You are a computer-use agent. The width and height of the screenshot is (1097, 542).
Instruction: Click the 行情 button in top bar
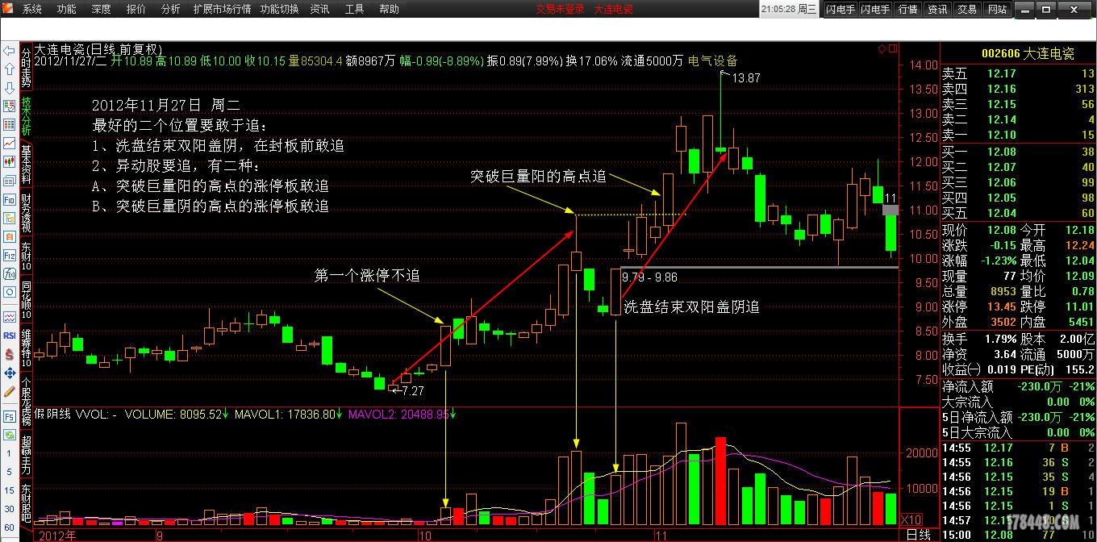[x=907, y=10]
